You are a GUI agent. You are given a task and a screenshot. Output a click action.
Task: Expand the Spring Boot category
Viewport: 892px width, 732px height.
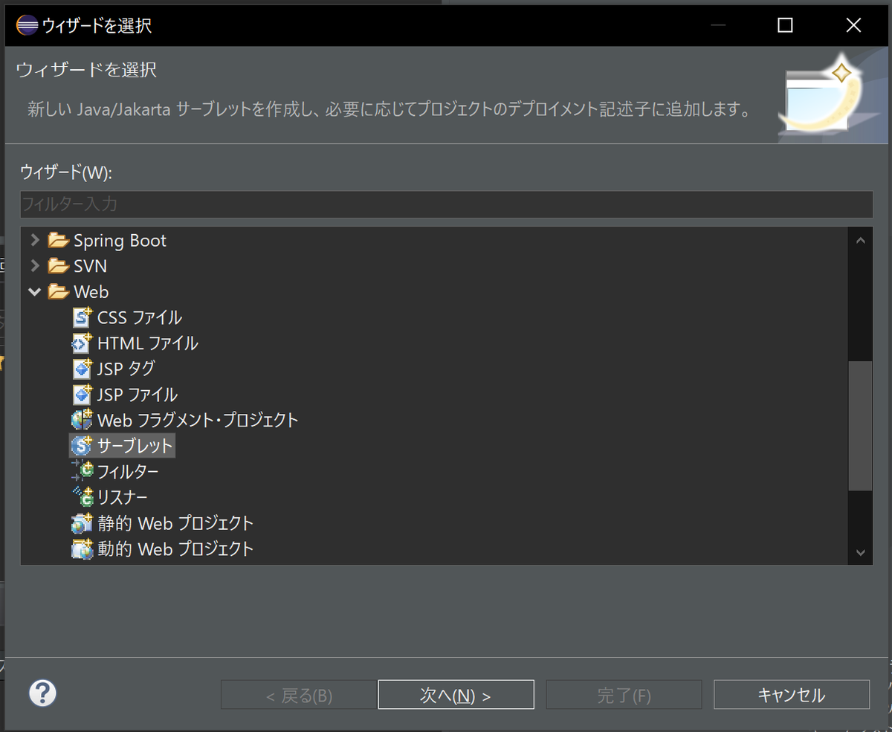pos(34,241)
